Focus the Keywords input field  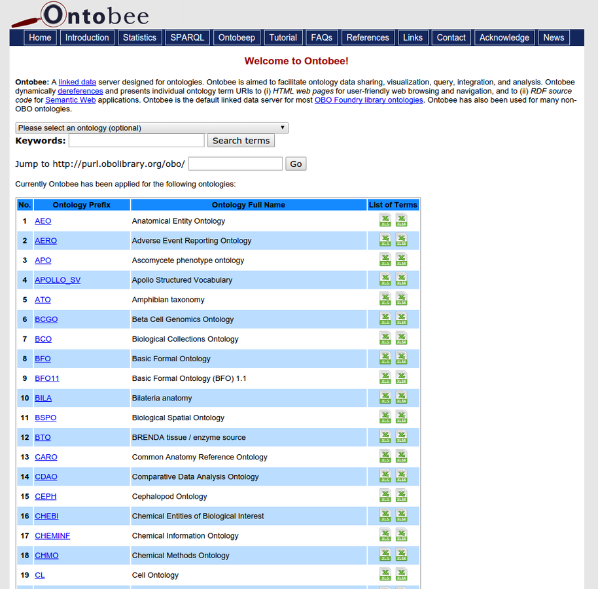(x=137, y=141)
